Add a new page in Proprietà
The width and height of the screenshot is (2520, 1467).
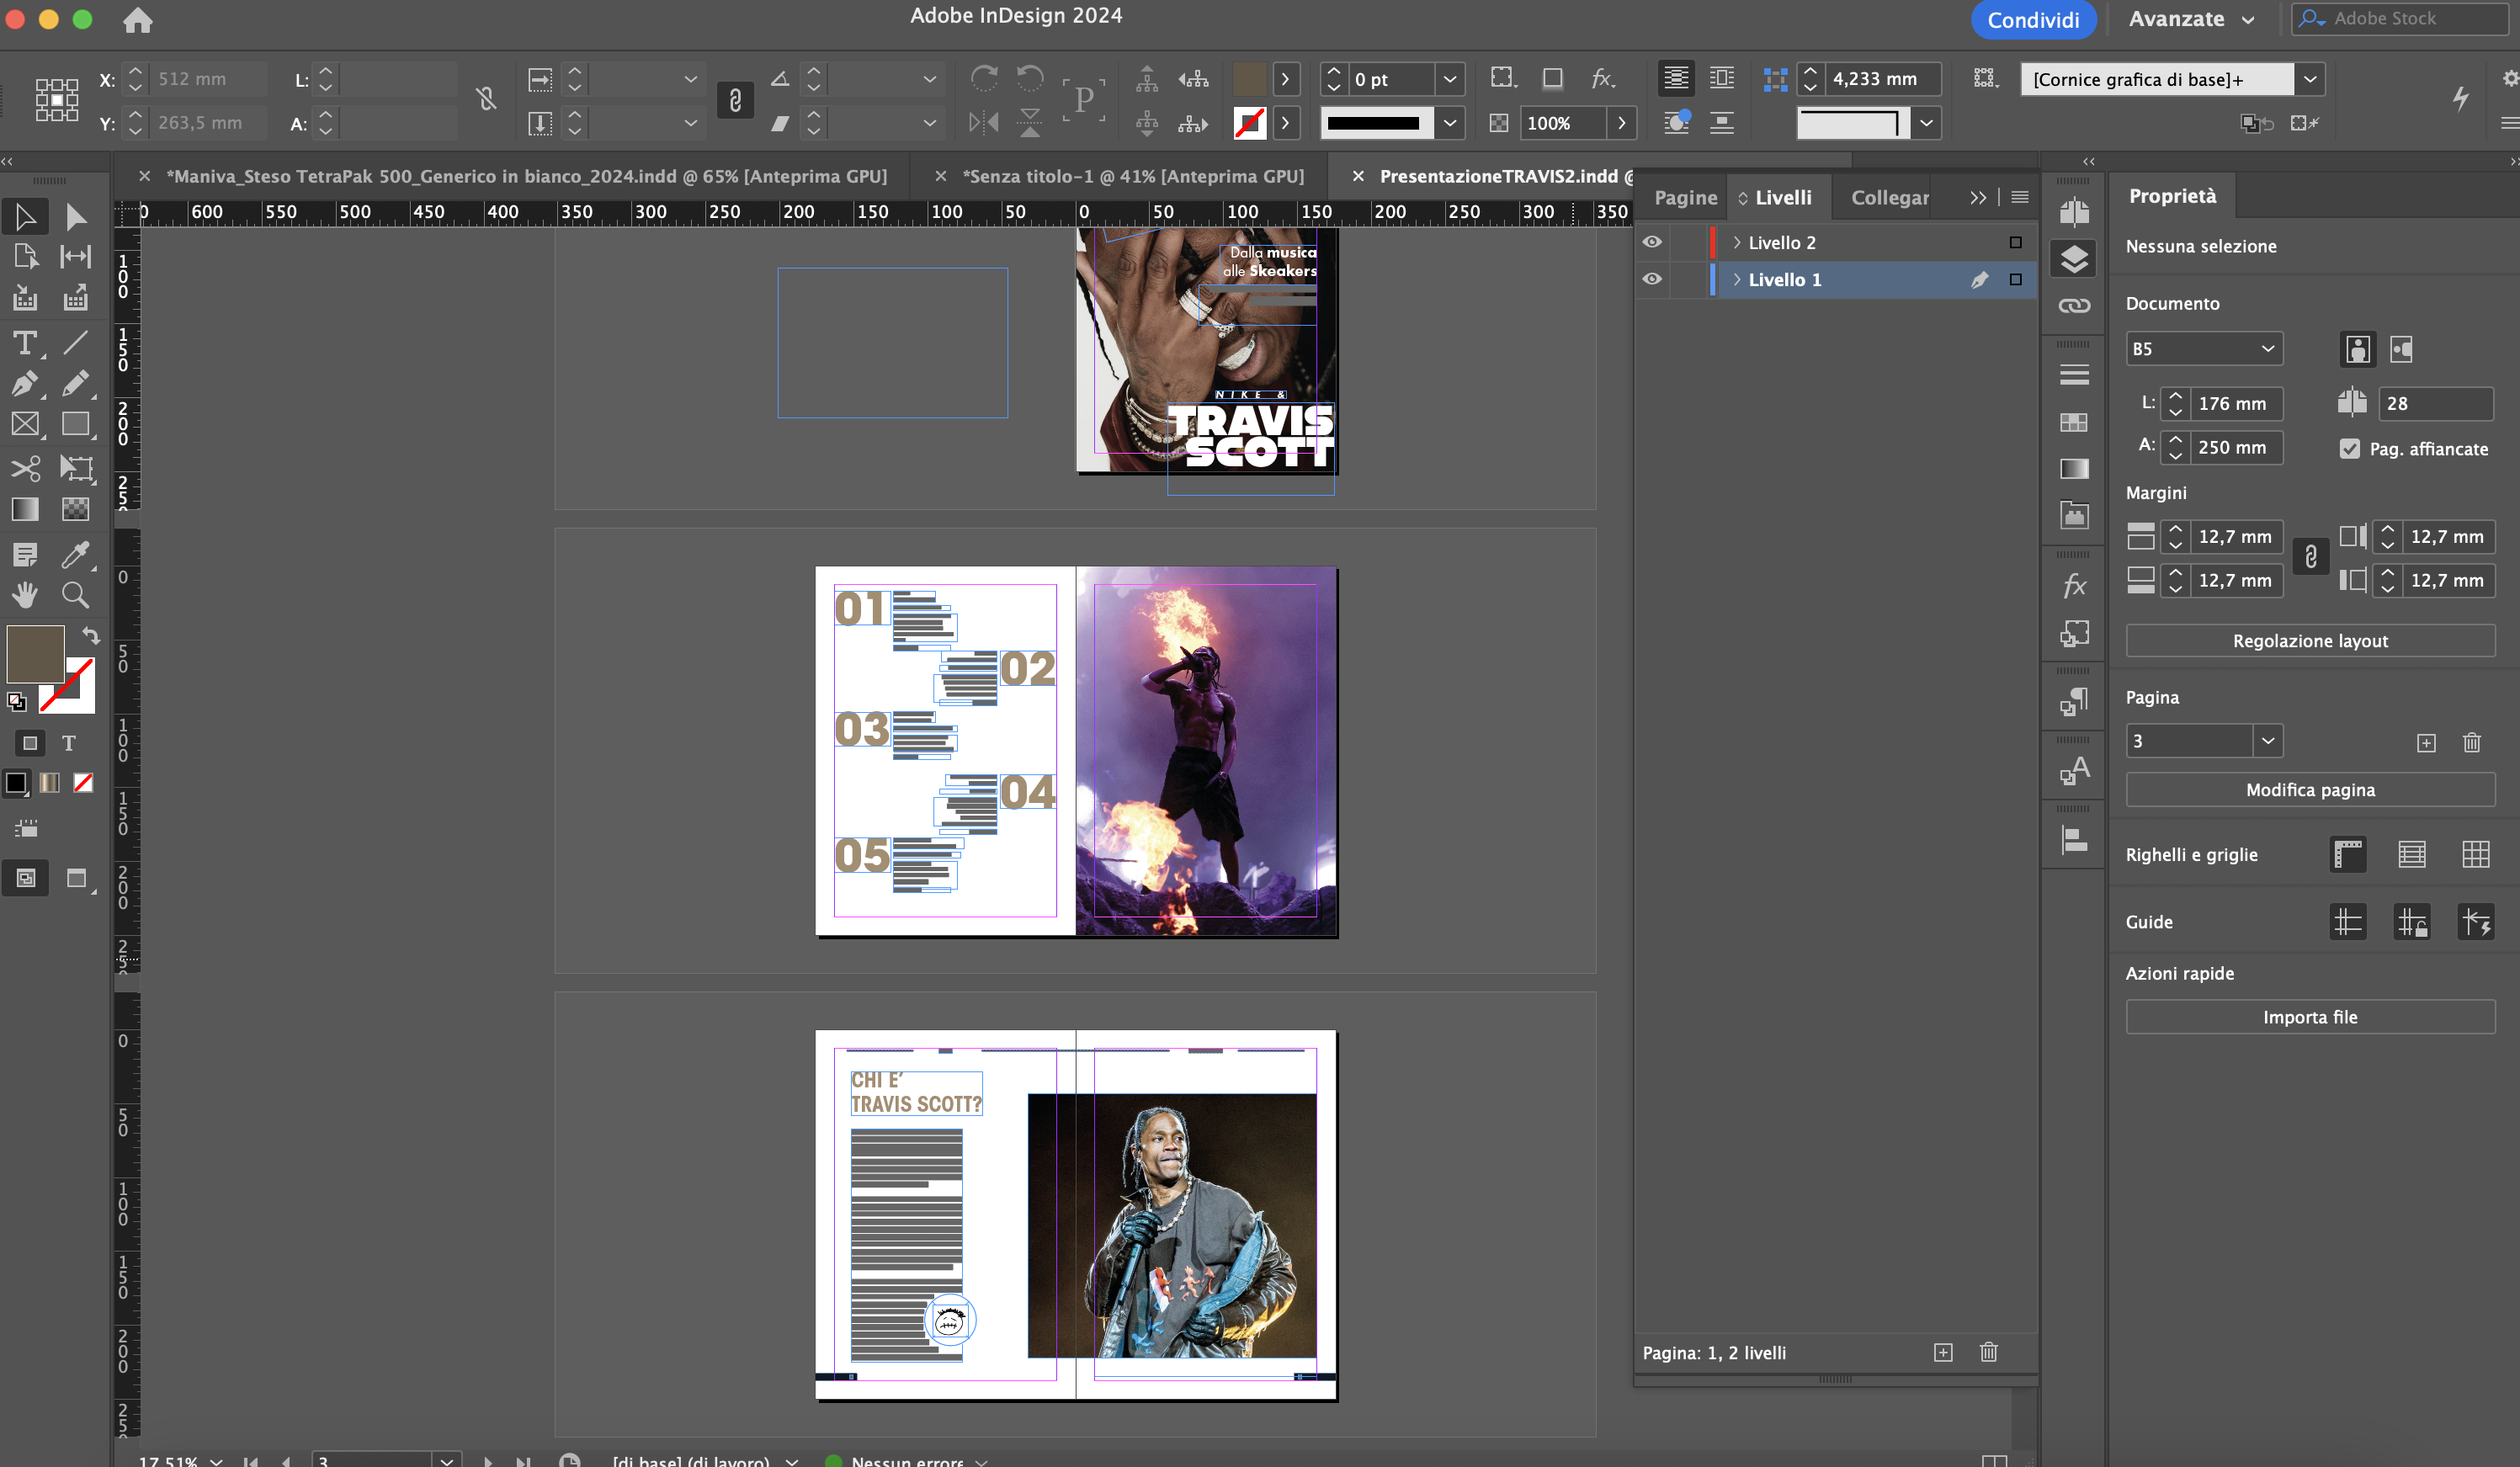tap(2426, 742)
